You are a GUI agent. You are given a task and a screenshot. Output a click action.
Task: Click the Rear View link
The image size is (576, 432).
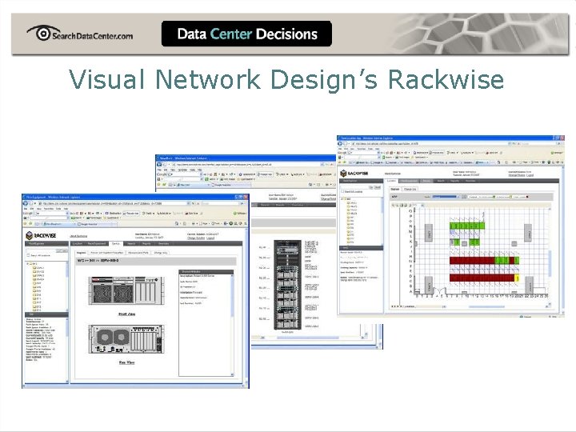pos(126,362)
